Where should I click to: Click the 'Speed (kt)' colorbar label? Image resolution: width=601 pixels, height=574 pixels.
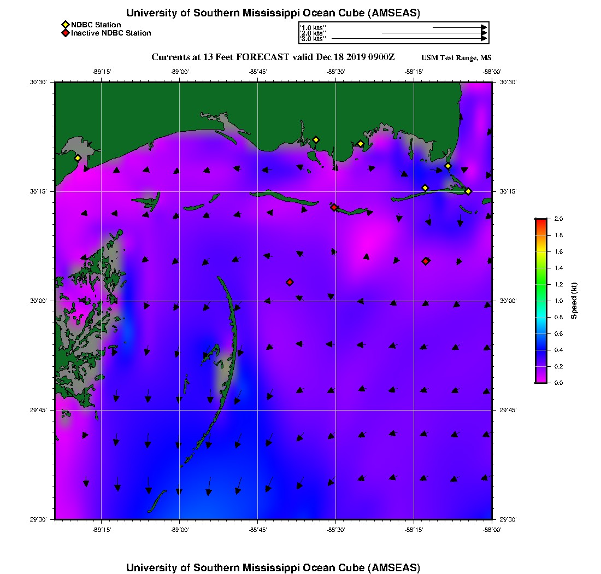[574, 301]
